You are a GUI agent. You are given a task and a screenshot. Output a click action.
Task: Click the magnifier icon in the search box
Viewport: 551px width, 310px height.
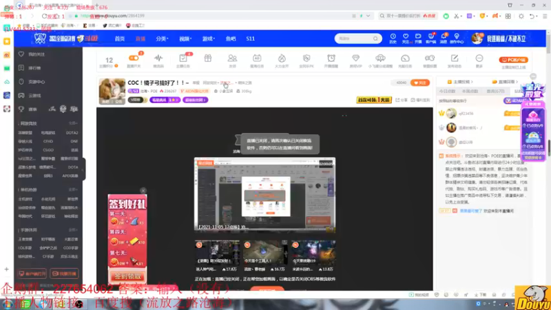pos(375,39)
